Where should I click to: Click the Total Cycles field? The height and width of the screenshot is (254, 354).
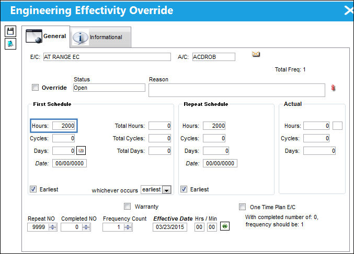[x=159, y=138]
